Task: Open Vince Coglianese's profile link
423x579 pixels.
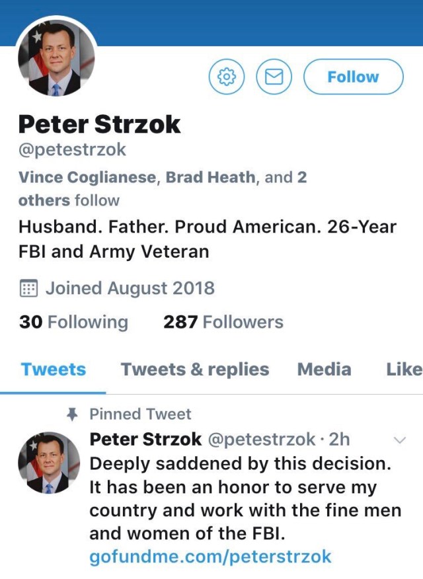Action: coord(88,177)
